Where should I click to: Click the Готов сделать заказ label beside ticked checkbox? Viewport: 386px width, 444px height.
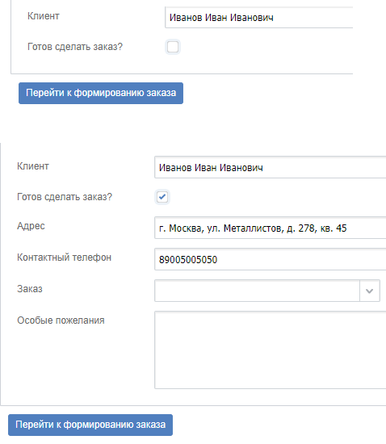(x=65, y=197)
